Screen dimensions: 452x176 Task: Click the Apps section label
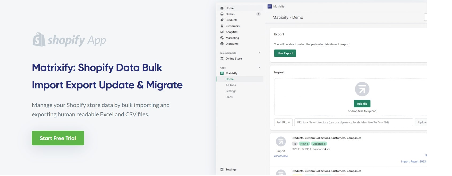click(223, 68)
